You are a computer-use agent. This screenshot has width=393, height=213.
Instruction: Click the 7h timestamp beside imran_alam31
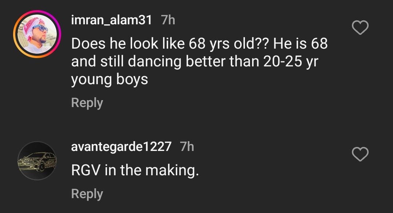[x=168, y=20]
